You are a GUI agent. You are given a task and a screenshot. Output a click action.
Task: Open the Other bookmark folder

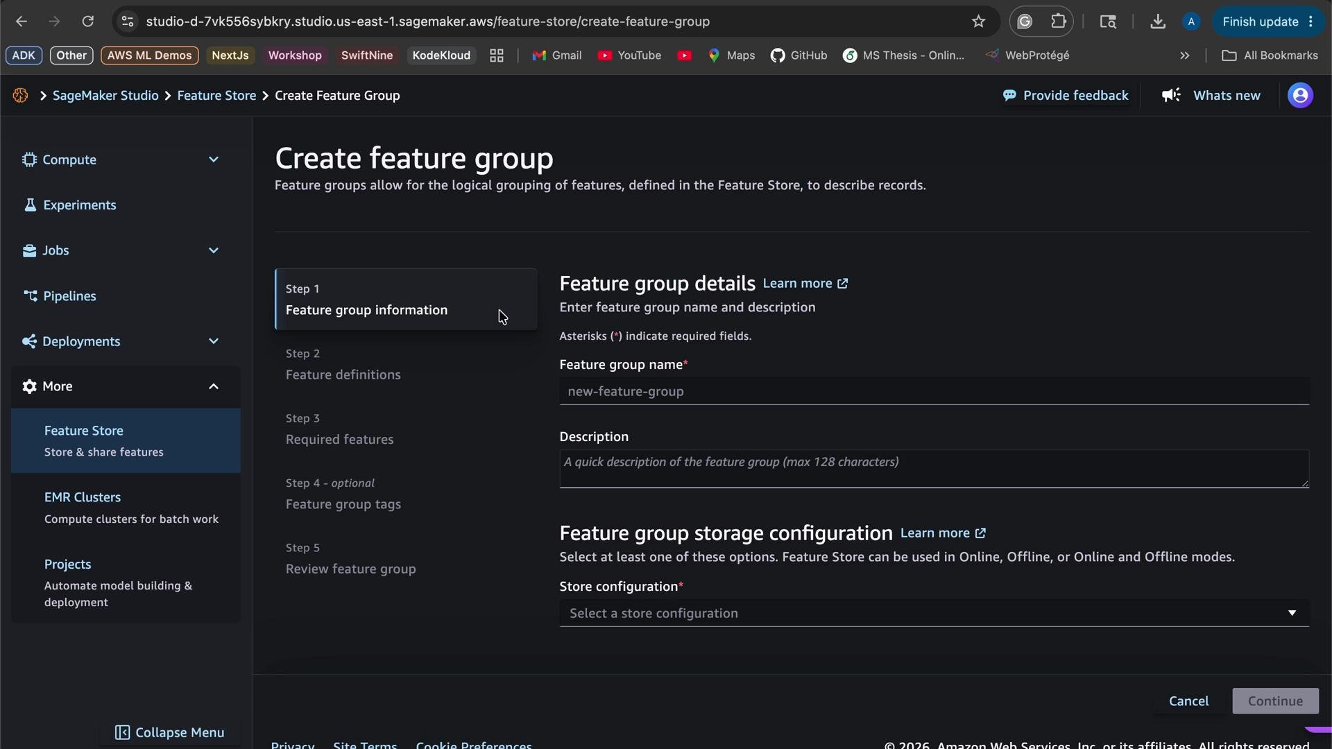click(x=71, y=55)
